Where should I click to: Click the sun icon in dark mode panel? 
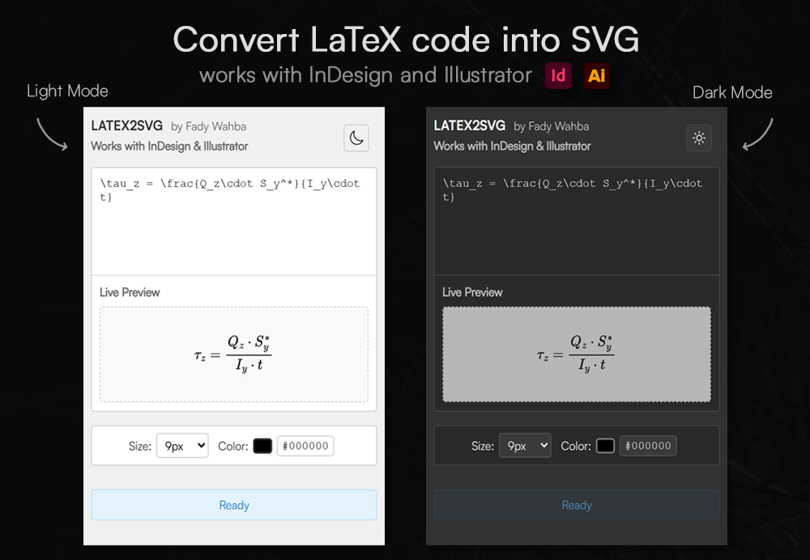(x=699, y=138)
